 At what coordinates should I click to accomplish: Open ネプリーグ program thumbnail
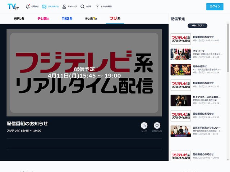180,54
